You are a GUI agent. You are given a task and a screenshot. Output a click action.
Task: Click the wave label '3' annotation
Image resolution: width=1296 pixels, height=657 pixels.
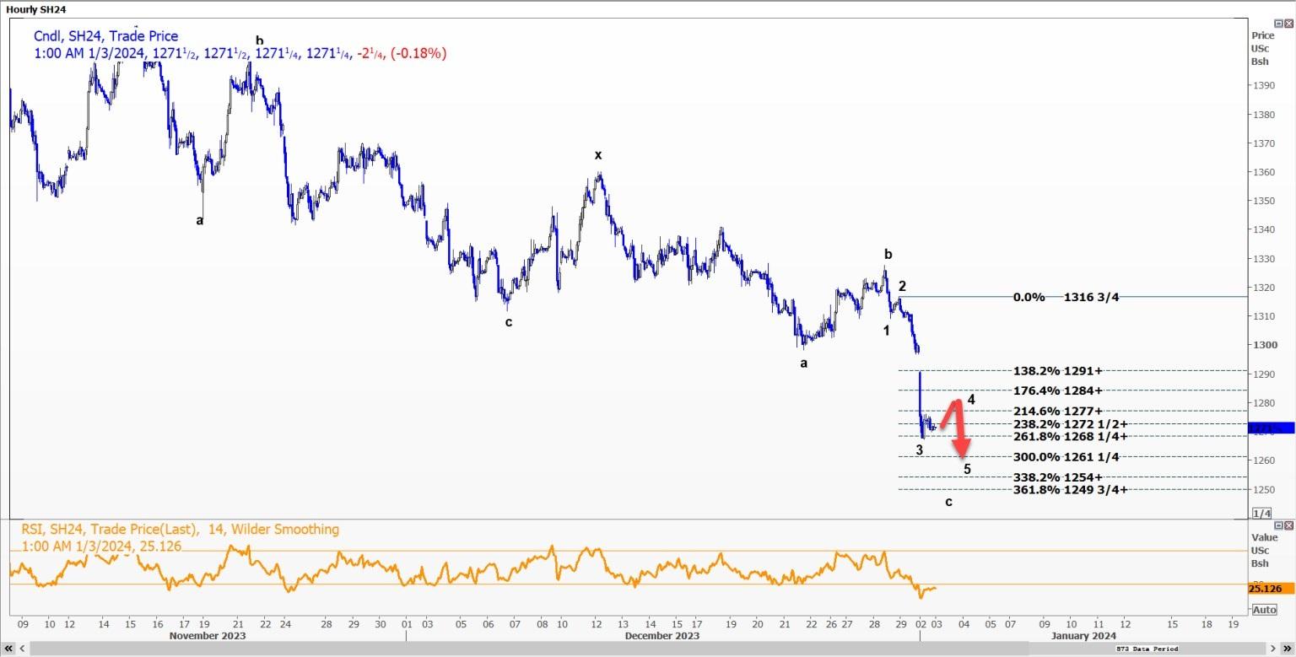pyautogui.click(x=920, y=450)
